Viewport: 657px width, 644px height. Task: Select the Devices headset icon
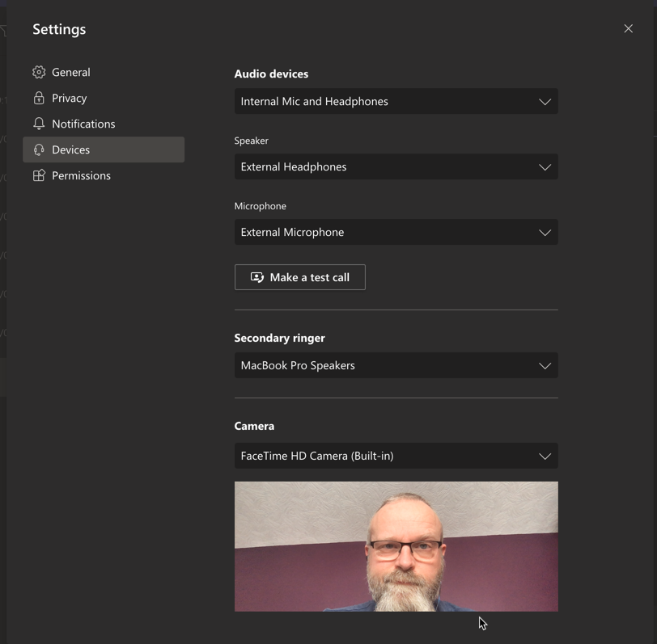(x=38, y=149)
